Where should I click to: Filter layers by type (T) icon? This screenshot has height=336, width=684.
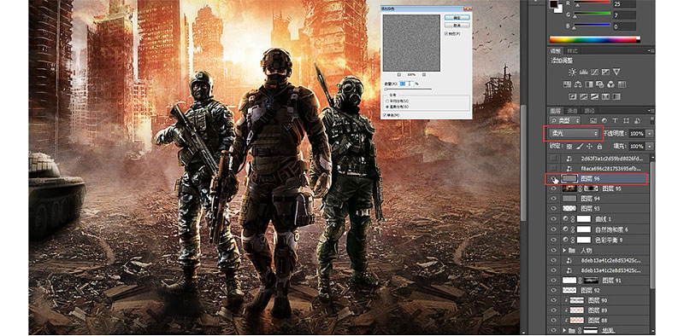[615, 120]
